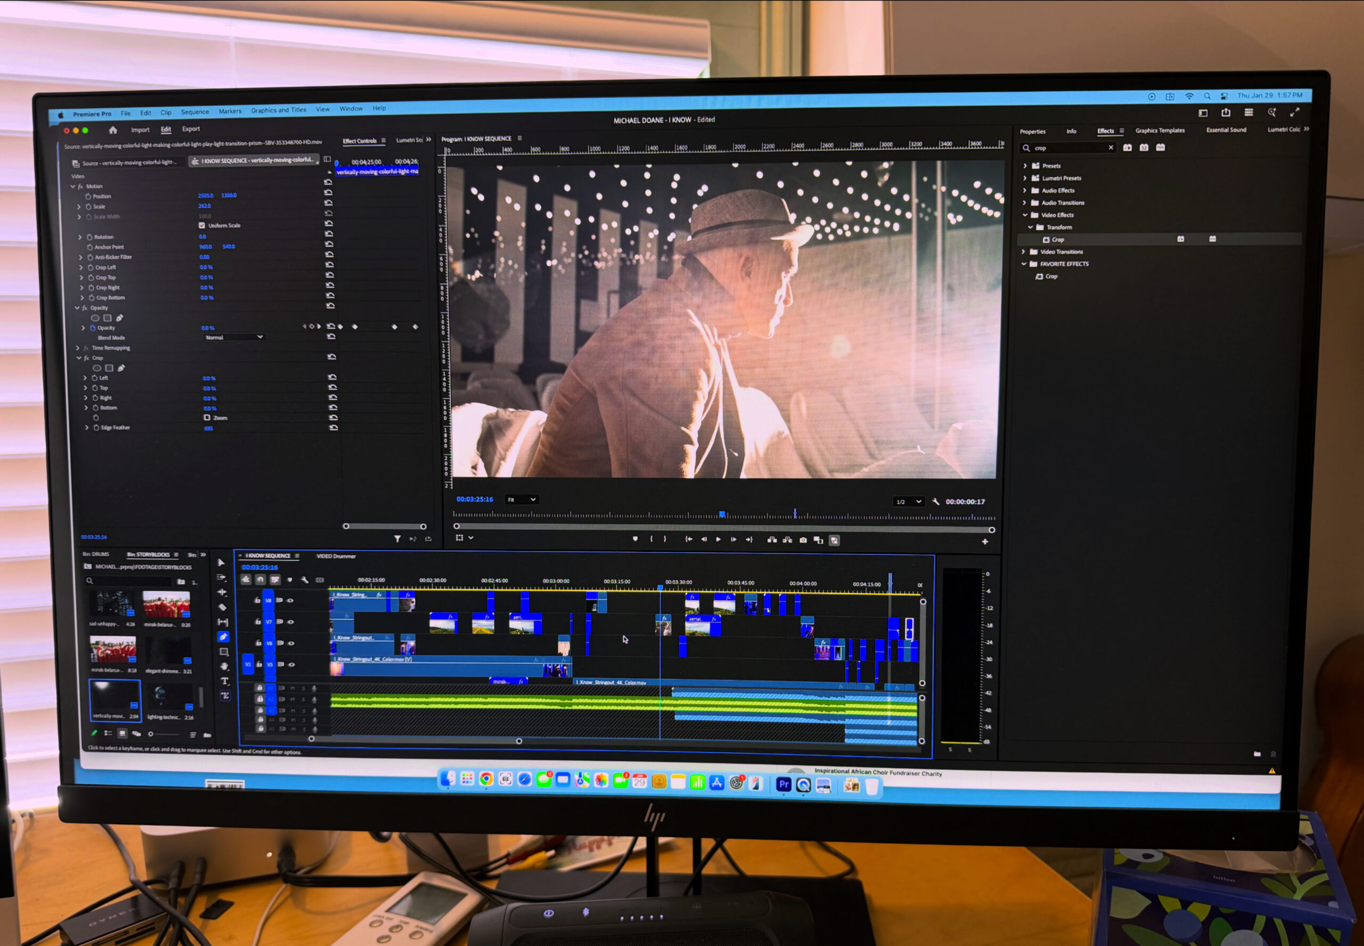The width and height of the screenshot is (1364, 946).
Task: Open the Fit zoom level dropdown
Action: click(522, 500)
